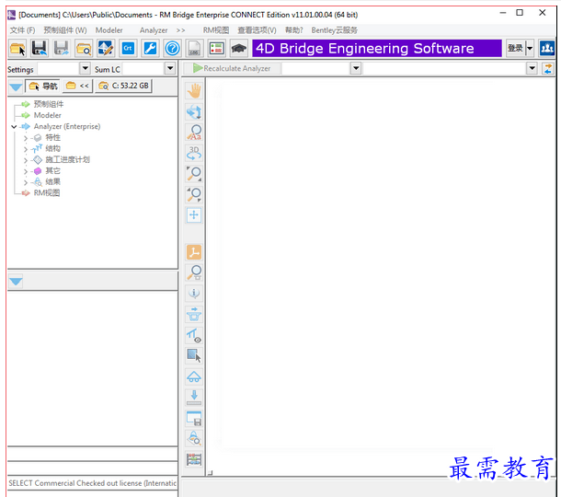The height and width of the screenshot is (497, 561).
Task: Open the Settings dropdown arrow
Action: [x=85, y=68]
